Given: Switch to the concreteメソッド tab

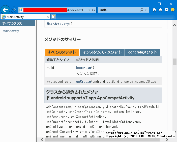Looking at the screenshot, I should pos(143,52).
